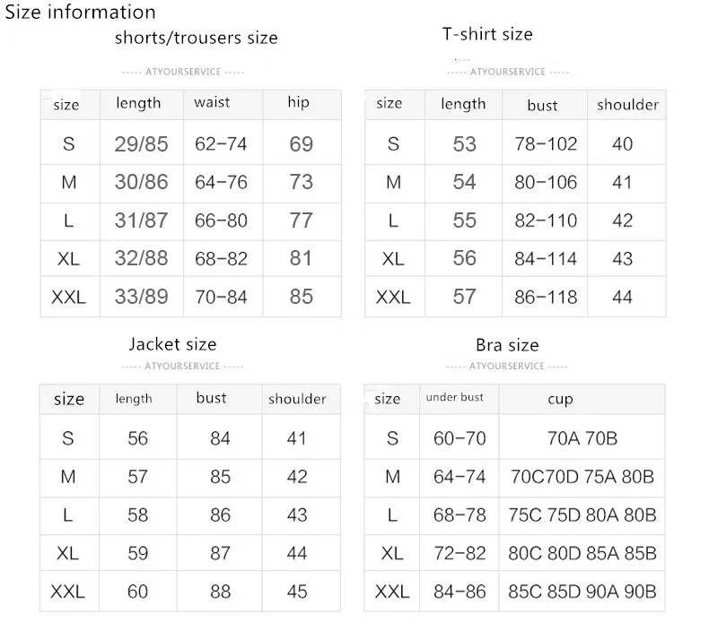The height and width of the screenshot is (640, 709).
Task: Select the 'waist' column header in trousers table
Action: point(212,102)
